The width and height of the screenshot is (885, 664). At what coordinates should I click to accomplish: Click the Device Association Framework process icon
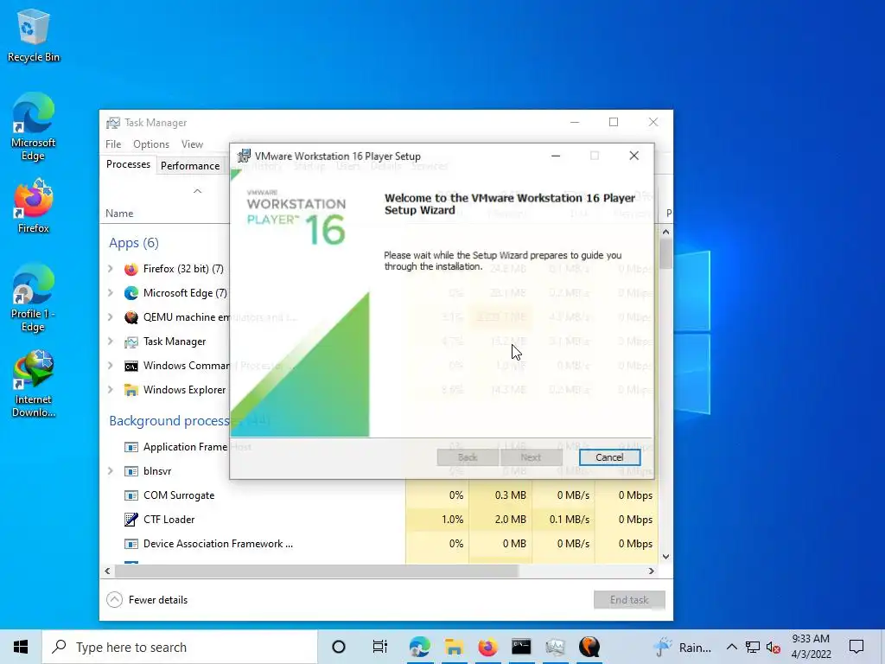point(131,544)
